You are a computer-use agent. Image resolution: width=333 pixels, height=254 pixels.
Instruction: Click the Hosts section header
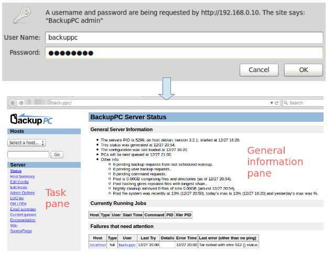coord(44,131)
